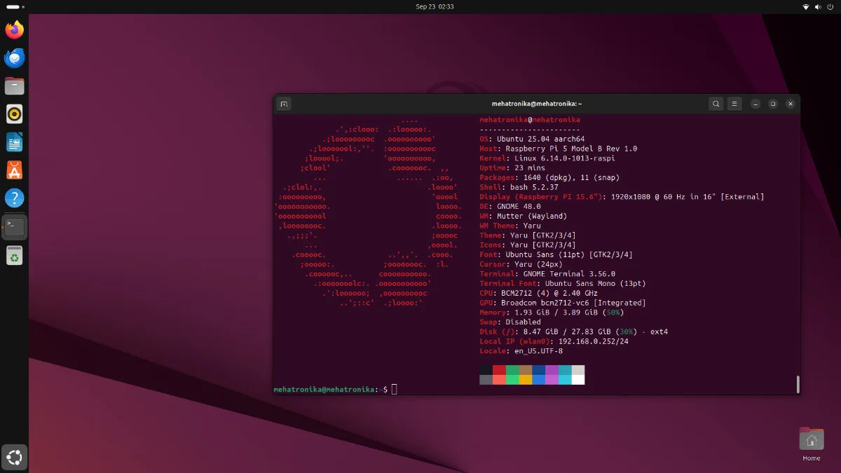The width and height of the screenshot is (841, 473).
Task: Open the App Center icon
Action: 14,170
